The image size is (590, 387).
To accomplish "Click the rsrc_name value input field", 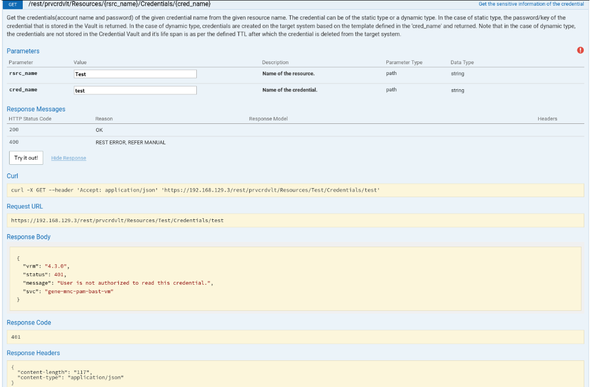I will 135,74.
